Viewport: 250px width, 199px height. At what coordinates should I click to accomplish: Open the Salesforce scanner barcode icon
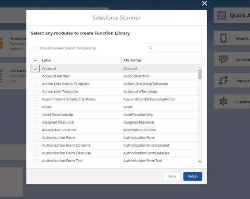[x=223, y=59]
